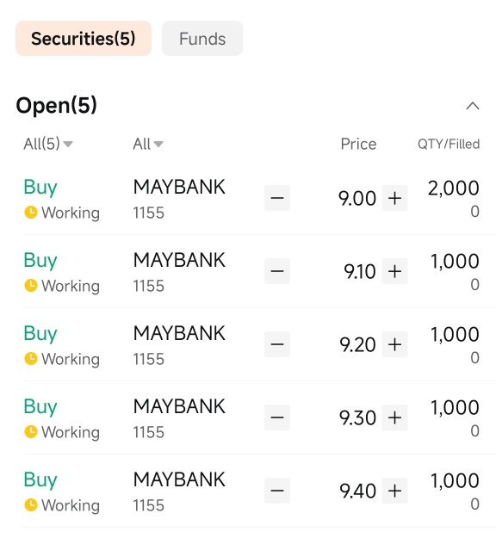Image resolution: width=496 pixels, height=544 pixels.
Task: Increase price of the 9.30 order
Action: pyautogui.click(x=394, y=417)
